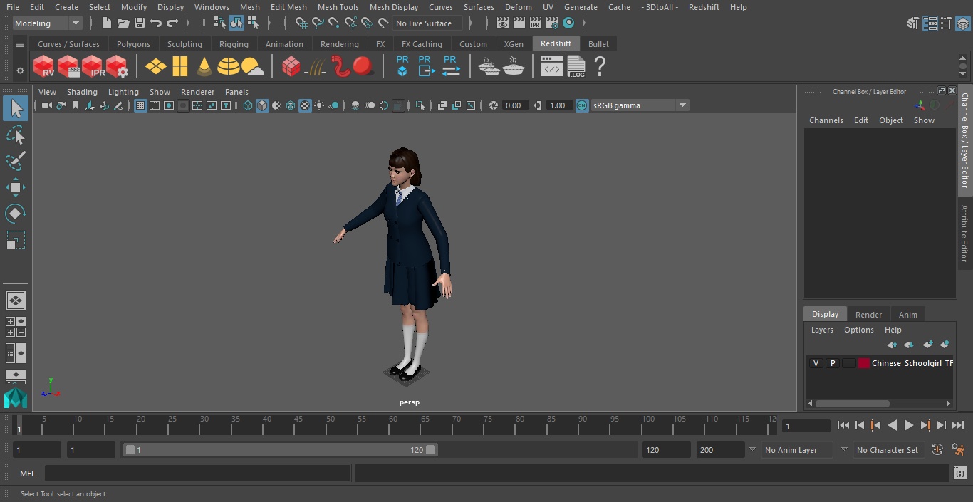Create Redshift spot light cone icon

[x=204, y=67]
